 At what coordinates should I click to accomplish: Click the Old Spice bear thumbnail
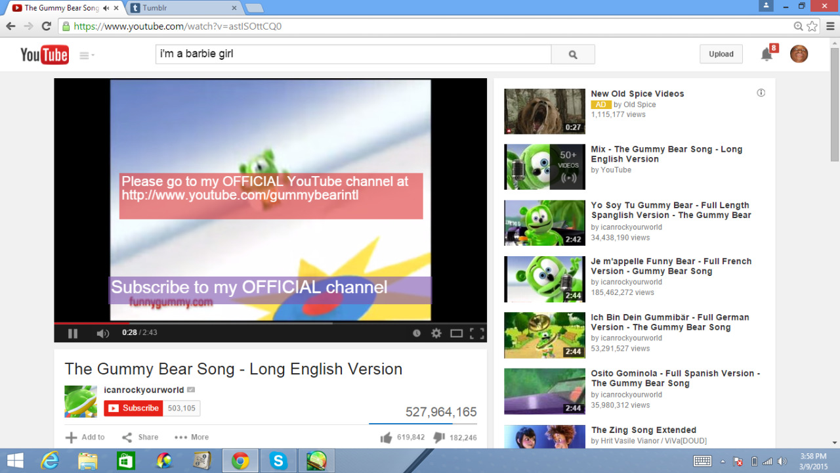pos(545,112)
